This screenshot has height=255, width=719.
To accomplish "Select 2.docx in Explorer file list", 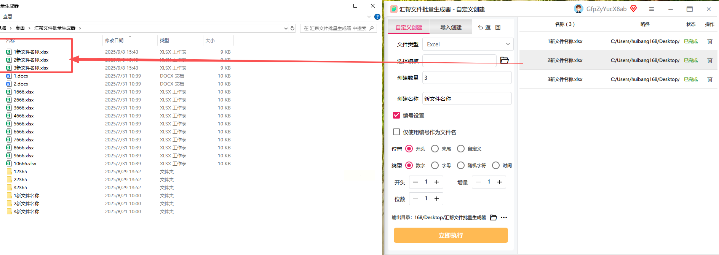I will point(21,84).
